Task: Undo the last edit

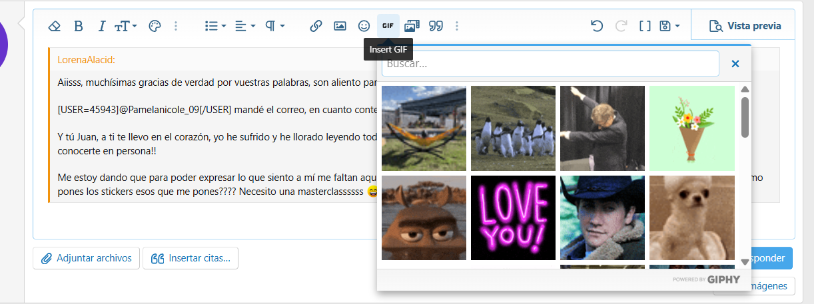Action: click(x=597, y=26)
